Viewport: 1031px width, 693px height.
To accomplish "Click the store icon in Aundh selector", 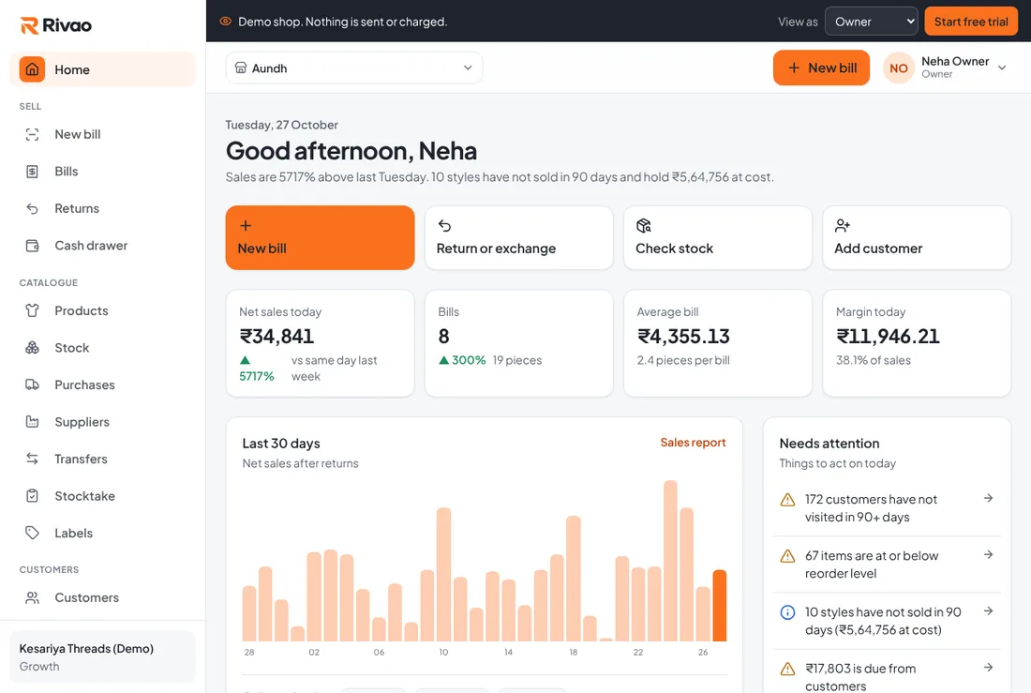I will [x=241, y=68].
